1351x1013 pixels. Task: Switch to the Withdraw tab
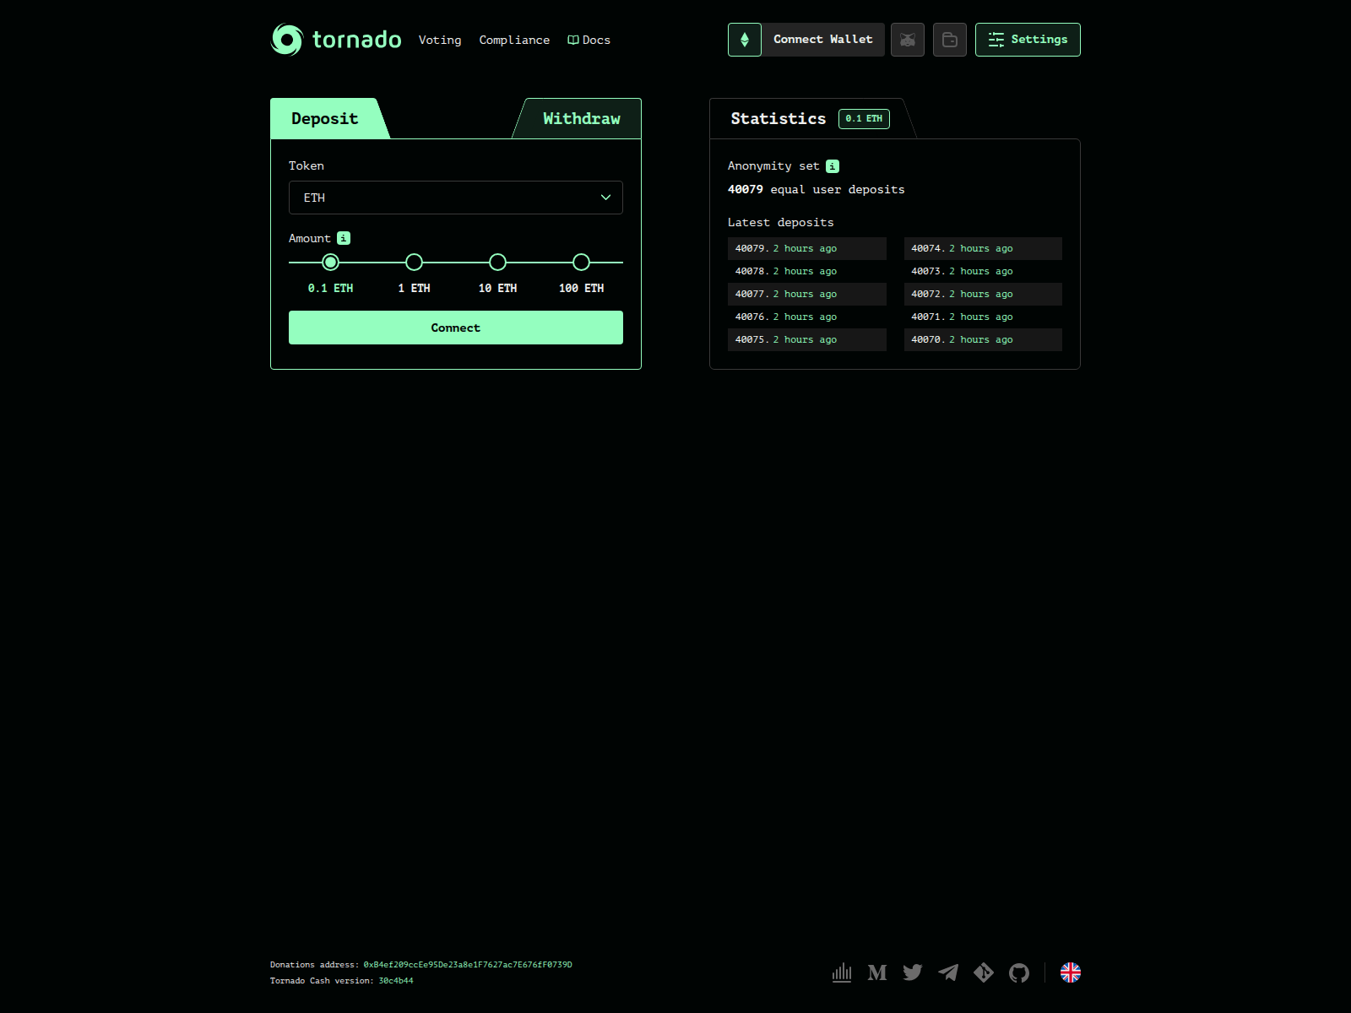tap(581, 118)
